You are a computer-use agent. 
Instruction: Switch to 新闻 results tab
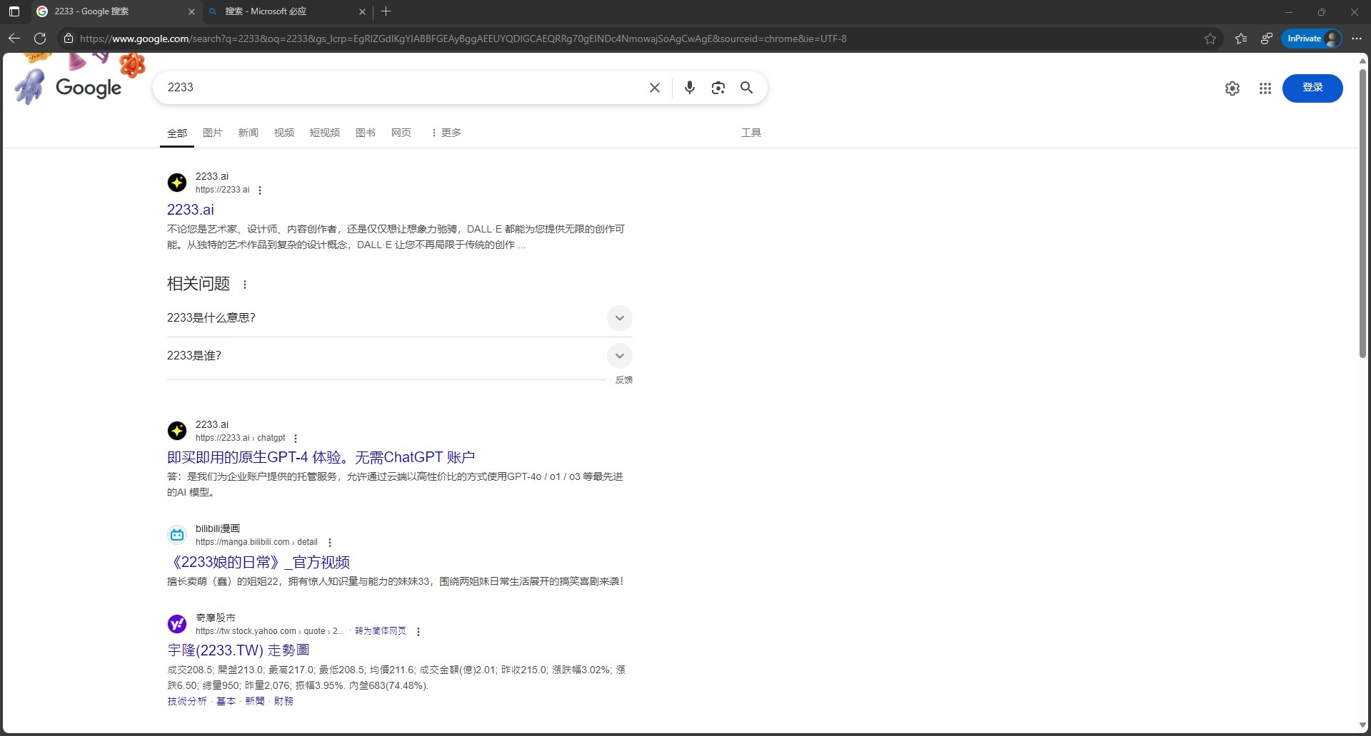(248, 133)
